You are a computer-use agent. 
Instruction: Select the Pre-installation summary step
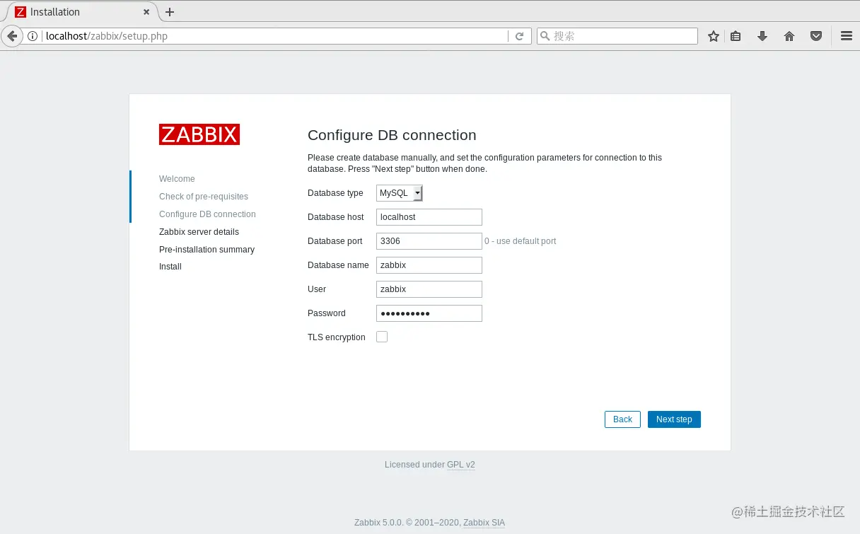pos(207,250)
